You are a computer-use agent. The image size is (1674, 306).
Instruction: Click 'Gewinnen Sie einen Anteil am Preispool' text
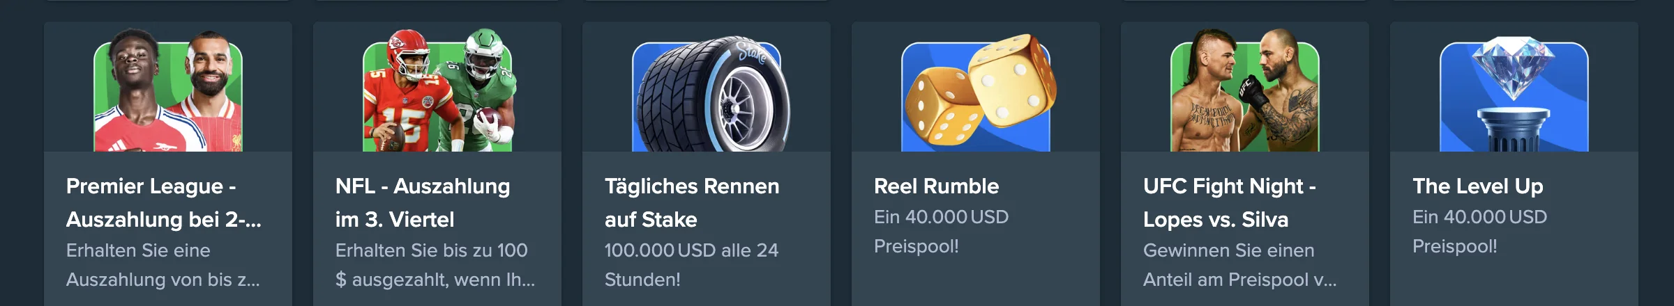pyautogui.click(x=1240, y=265)
